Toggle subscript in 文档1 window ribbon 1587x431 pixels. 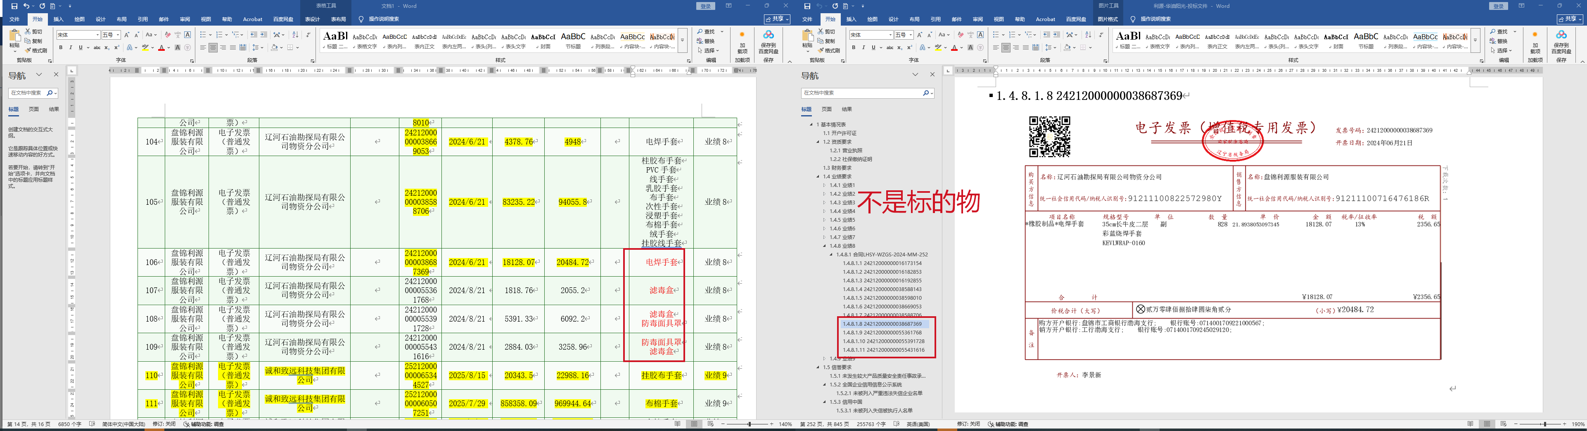(x=107, y=47)
